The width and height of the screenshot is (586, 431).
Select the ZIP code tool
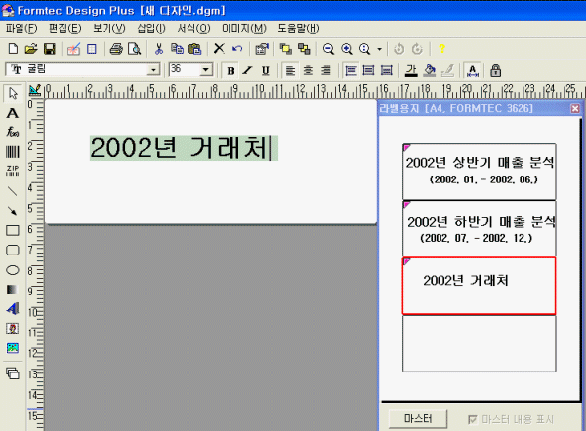click(13, 171)
